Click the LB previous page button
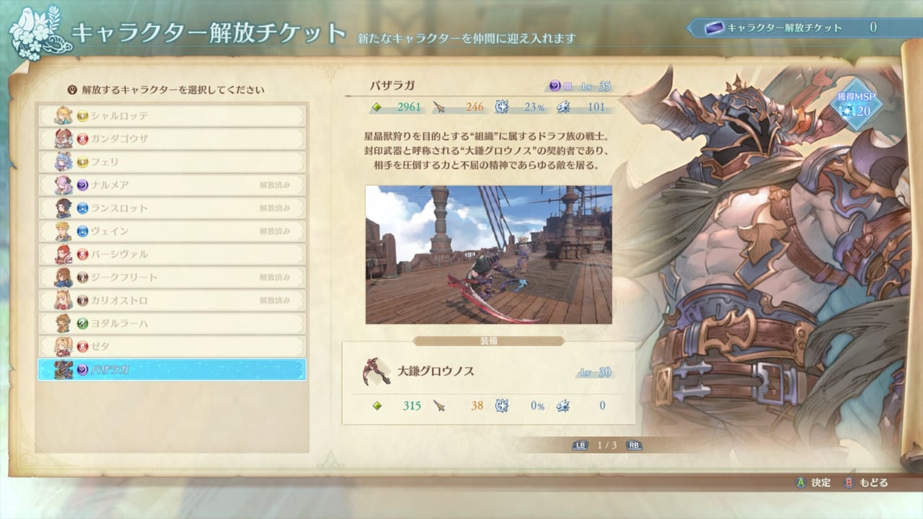923x519 pixels. coord(580,445)
